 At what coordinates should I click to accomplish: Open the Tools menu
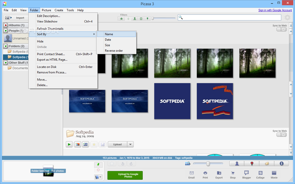coord(70,10)
